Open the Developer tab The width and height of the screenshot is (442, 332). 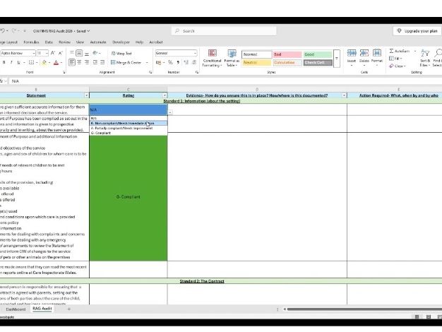click(121, 42)
